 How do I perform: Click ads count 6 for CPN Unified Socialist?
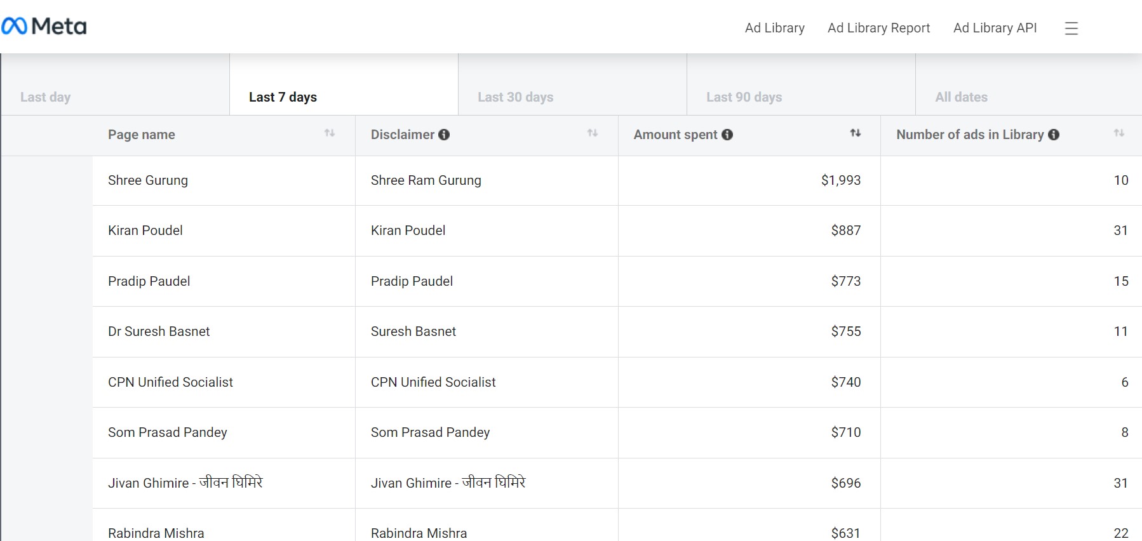1125,382
